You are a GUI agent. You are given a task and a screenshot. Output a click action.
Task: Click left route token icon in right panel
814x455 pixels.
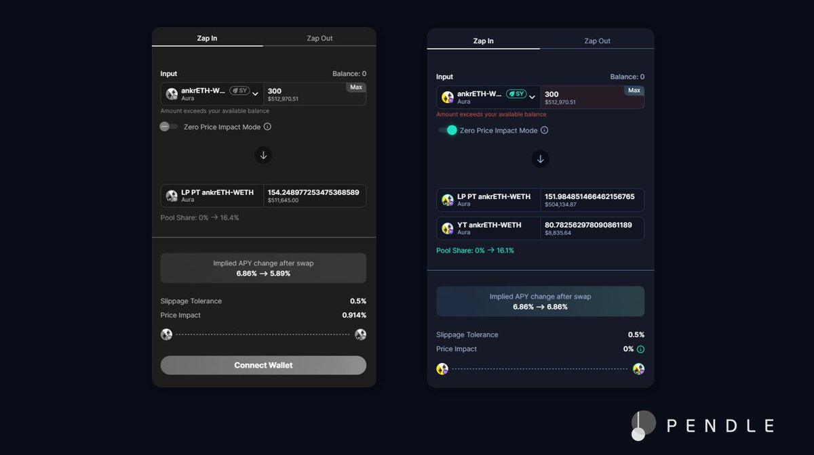442,369
